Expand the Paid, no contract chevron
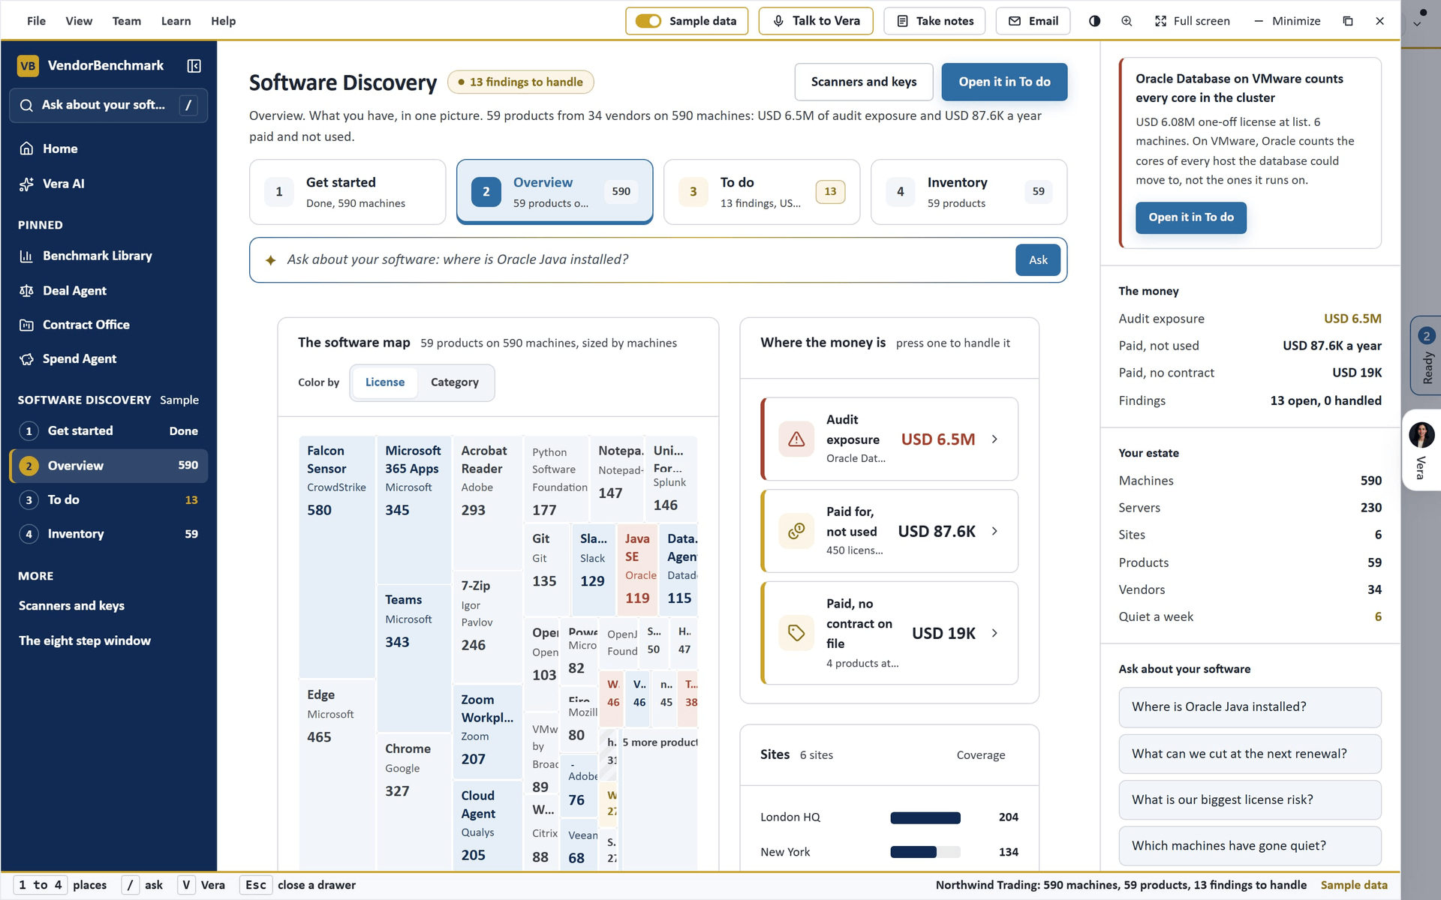The width and height of the screenshot is (1441, 900). [x=994, y=633]
